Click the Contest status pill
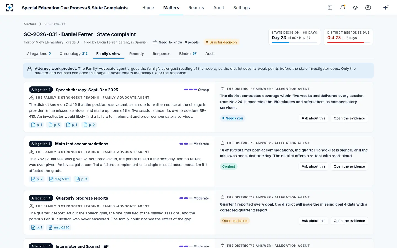The width and height of the screenshot is (397, 248). tap(229, 166)
